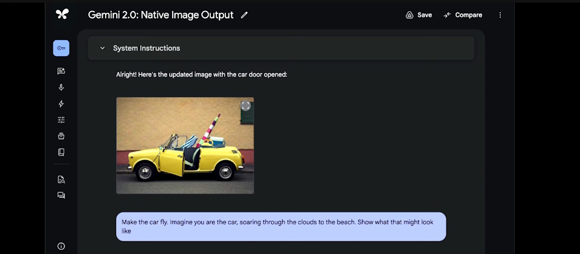
Task: Open the microphone stream sidebar icon
Action: (x=61, y=87)
